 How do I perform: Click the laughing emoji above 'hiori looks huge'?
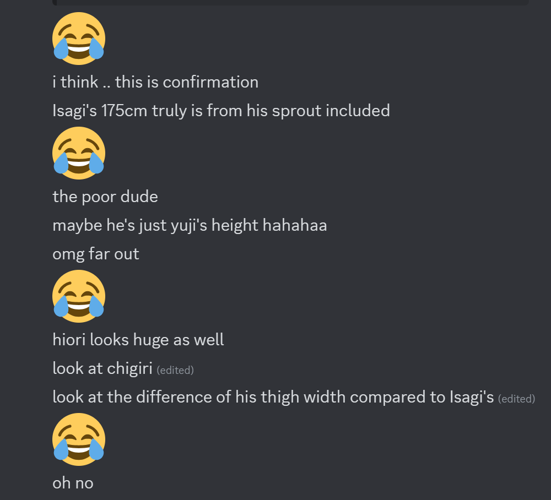tap(79, 296)
